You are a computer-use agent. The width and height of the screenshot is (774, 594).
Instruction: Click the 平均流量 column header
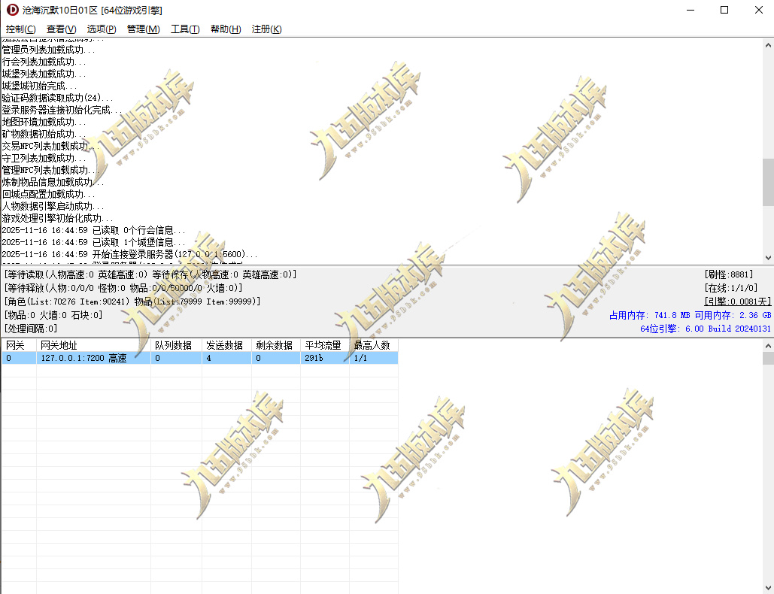tap(325, 345)
